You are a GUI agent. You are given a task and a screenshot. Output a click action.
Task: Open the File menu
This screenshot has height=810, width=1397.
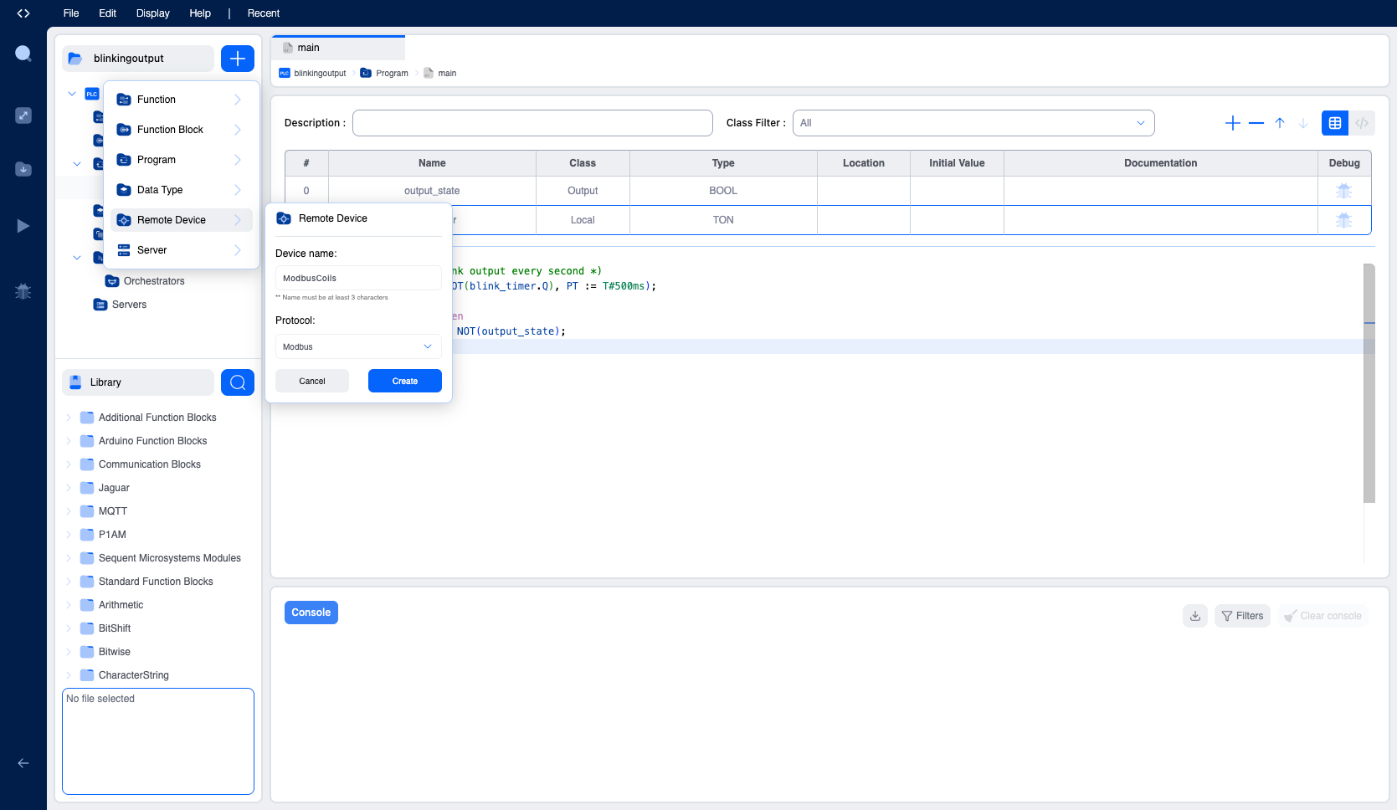[x=71, y=13]
